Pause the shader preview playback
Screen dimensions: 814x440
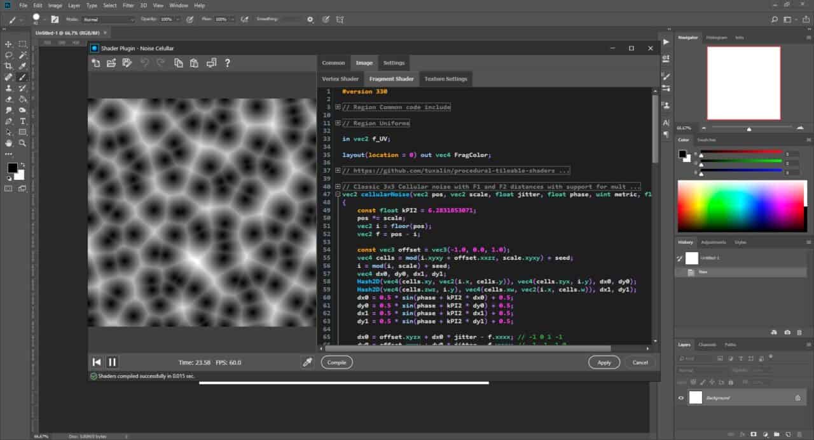(113, 362)
